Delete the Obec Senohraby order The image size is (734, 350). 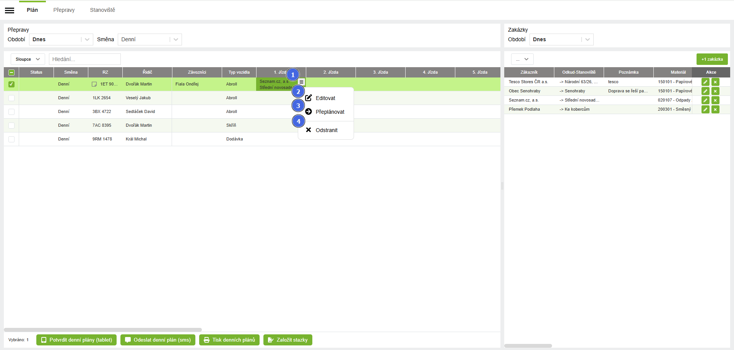pos(715,91)
